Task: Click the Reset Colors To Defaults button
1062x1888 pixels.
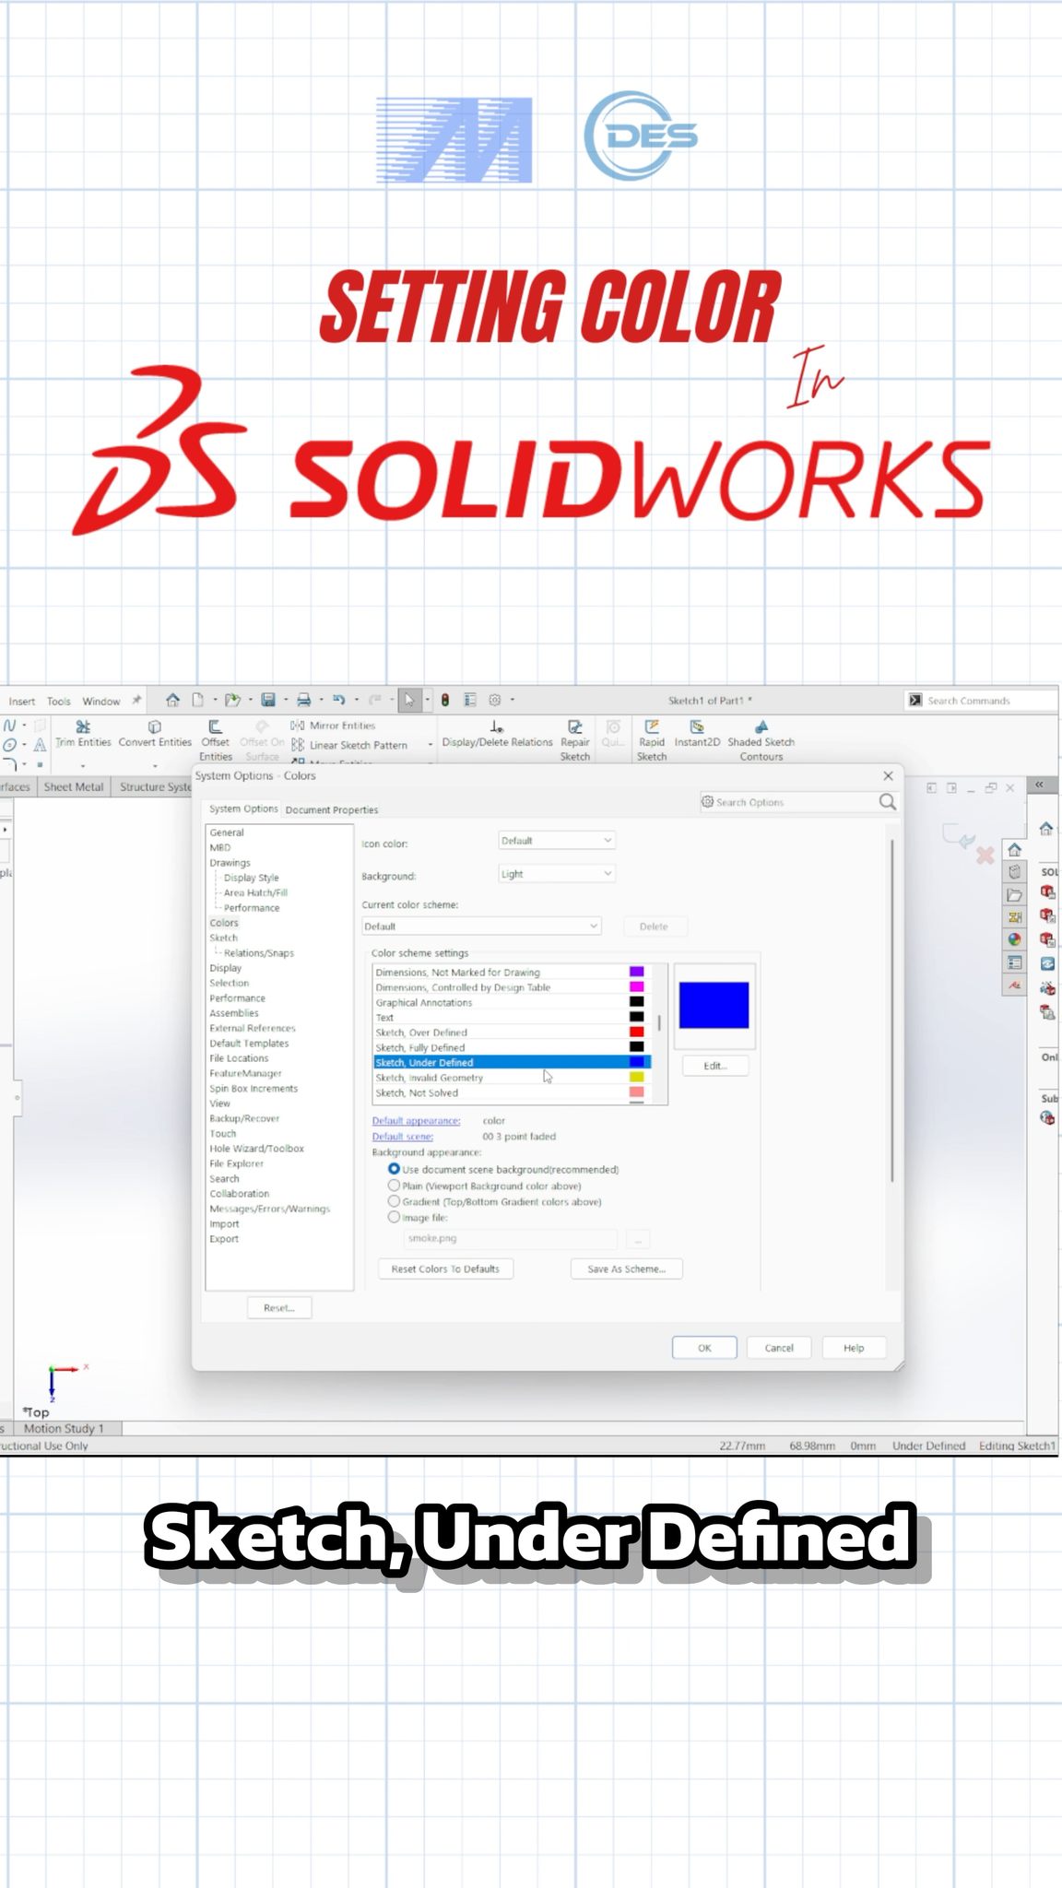Action: coord(445,1269)
